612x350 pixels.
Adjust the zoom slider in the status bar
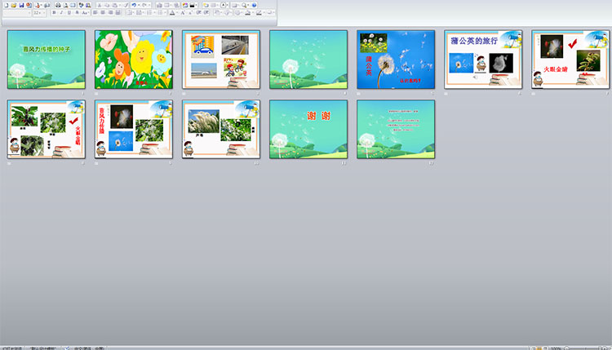click(x=585, y=348)
